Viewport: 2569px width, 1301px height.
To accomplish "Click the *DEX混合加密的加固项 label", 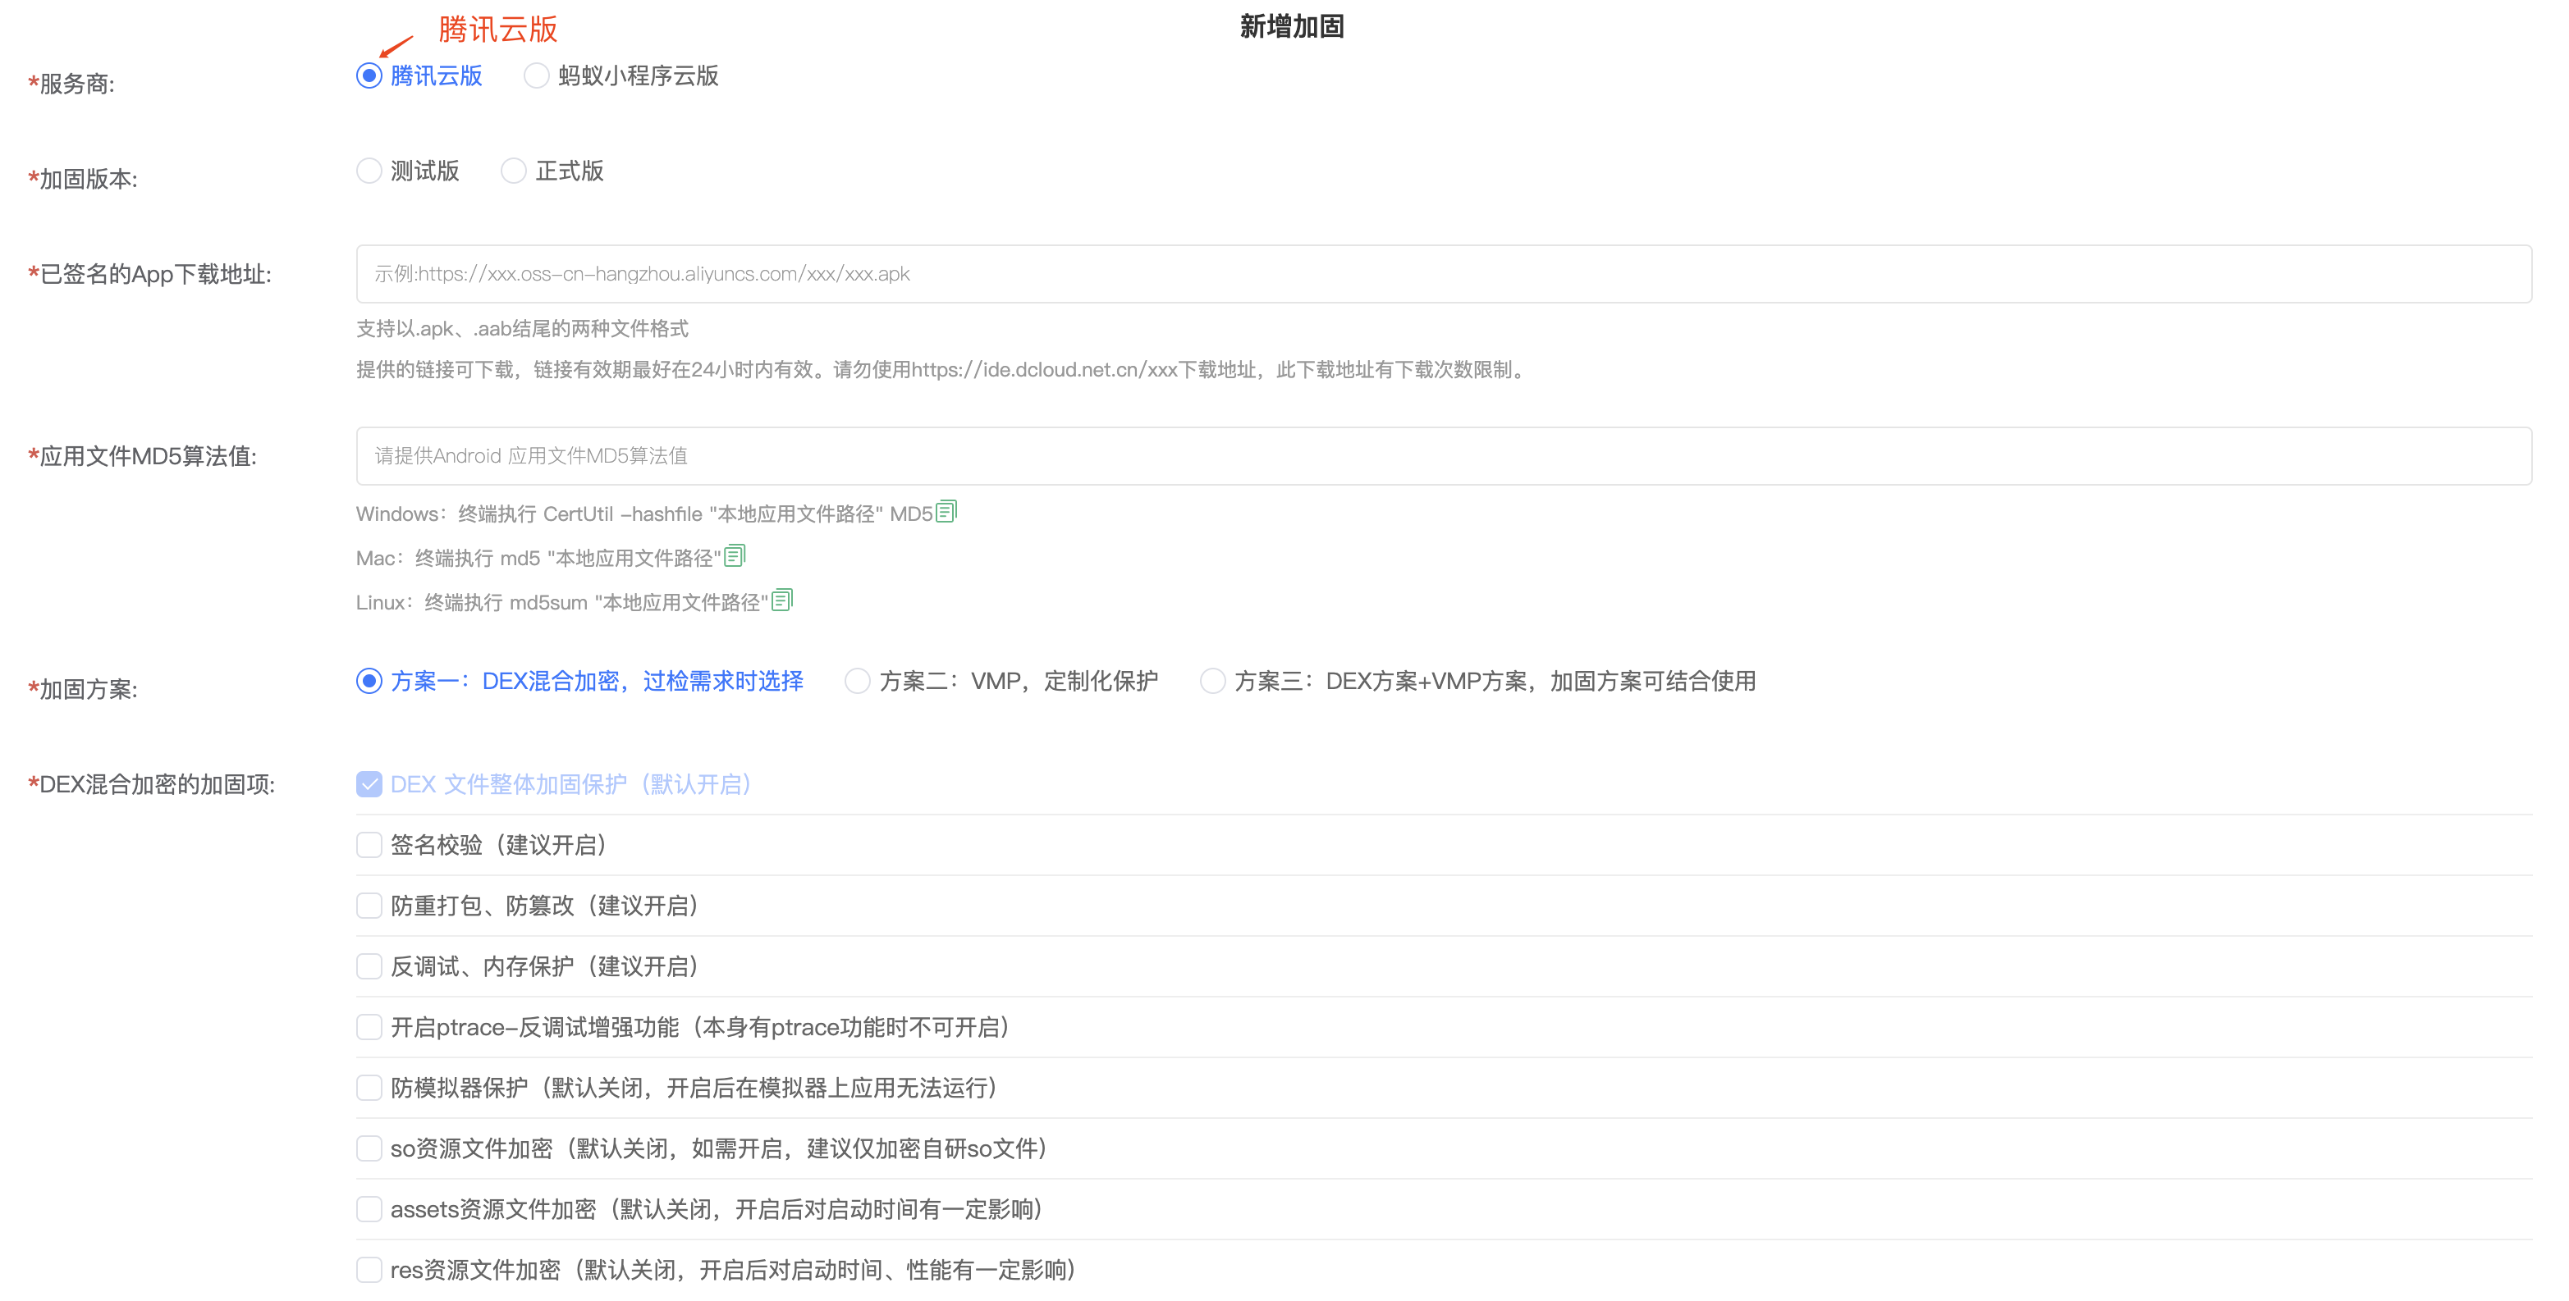I will (x=152, y=786).
